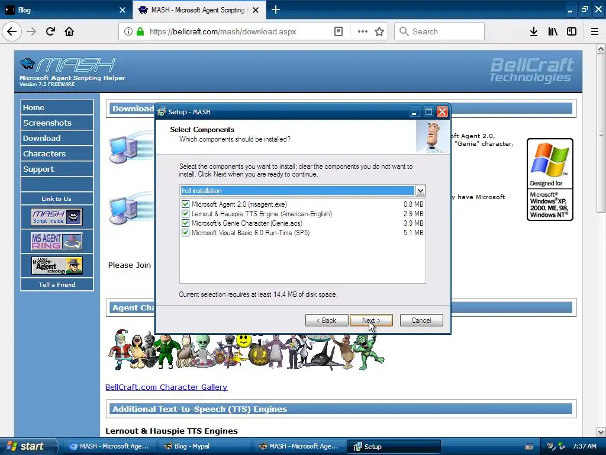This screenshot has height=455, width=606.
Task: Toggle reader view icon in address bar
Action: point(338,31)
